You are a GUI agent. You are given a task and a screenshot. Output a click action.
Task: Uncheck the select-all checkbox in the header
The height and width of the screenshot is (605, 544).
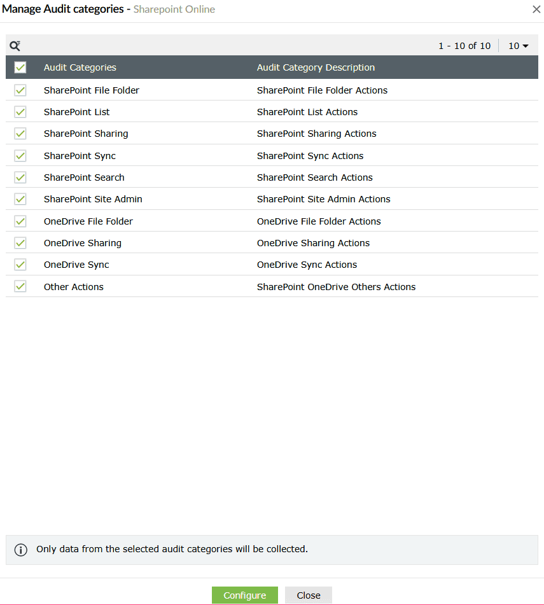tap(20, 67)
